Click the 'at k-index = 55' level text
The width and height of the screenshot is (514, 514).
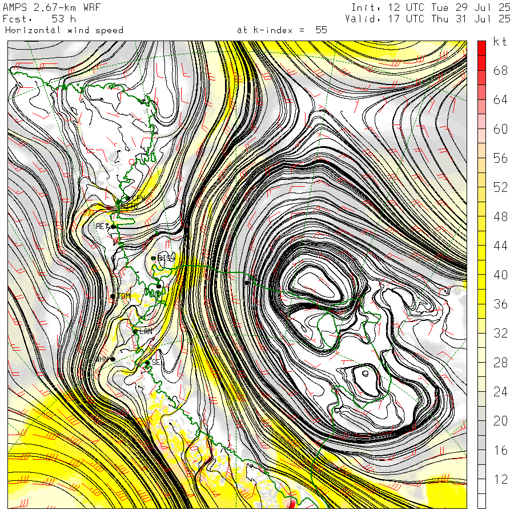pyautogui.click(x=282, y=30)
